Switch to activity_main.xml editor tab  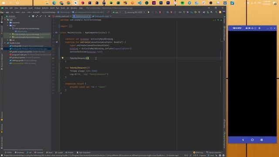[x=62, y=16]
